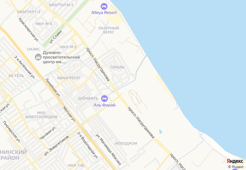The height and width of the screenshot is (170, 246).
Task: Click the ул. Славы street label
Action: tap(56, 37)
